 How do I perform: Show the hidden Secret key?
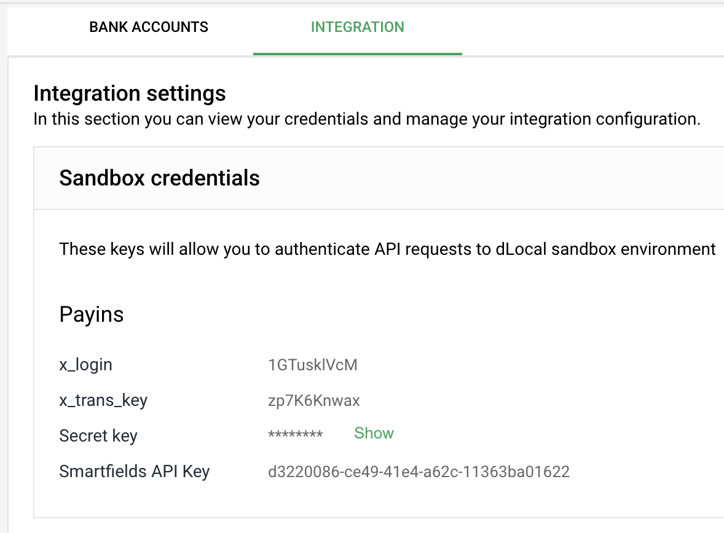[x=374, y=434]
